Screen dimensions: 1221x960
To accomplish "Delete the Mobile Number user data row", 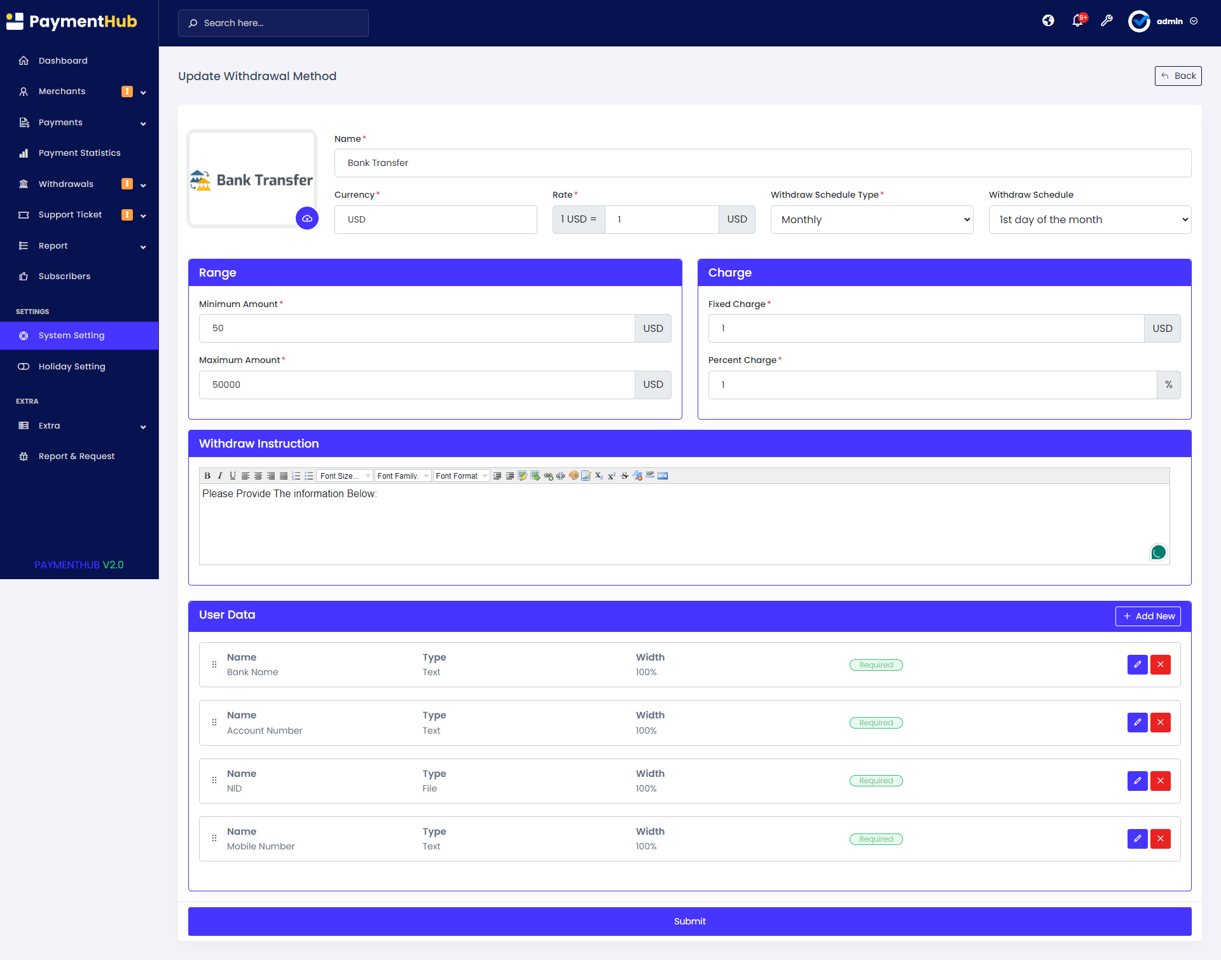I will [x=1161, y=839].
